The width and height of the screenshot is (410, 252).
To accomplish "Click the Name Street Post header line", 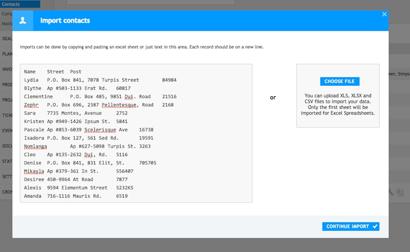I will coord(53,72).
